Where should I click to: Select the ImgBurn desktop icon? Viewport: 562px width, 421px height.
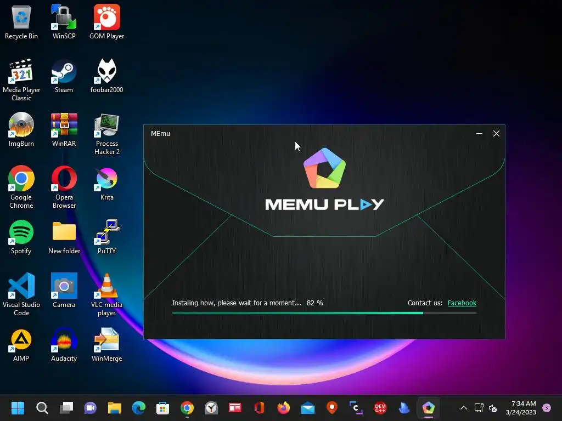click(x=21, y=129)
